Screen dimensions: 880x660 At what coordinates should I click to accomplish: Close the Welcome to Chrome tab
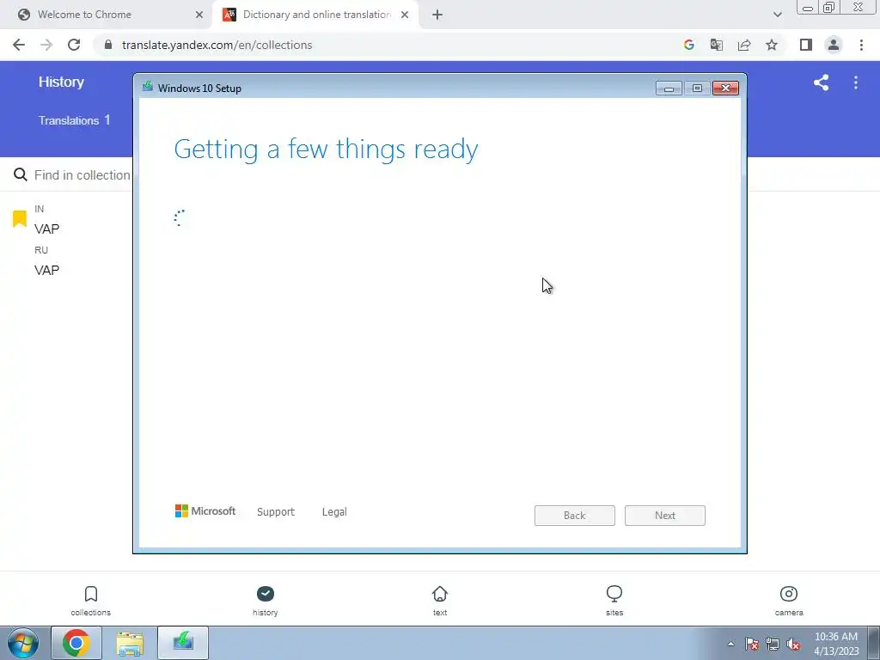coord(199,15)
